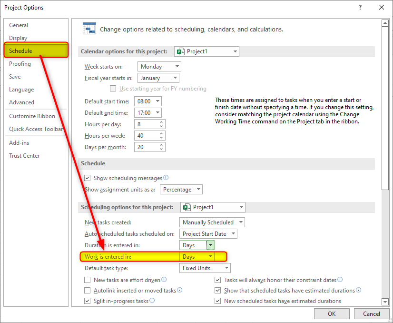Open the Week starts on dropdown
The width and height of the screenshot is (393, 323).
pyautogui.click(x=159, y=67)
